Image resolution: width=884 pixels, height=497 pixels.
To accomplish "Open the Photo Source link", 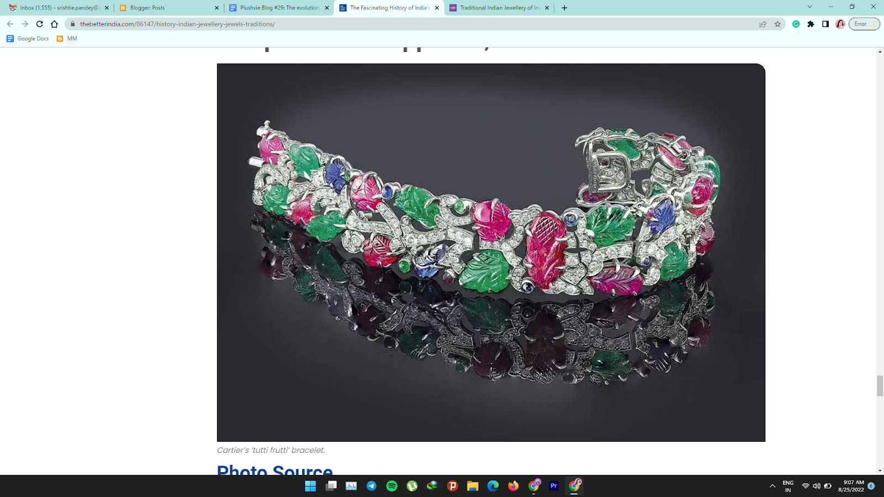I will [x=275, y=470].
